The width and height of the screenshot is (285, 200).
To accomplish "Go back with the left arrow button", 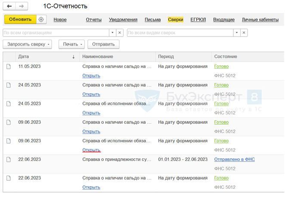I will coord(9,6).
